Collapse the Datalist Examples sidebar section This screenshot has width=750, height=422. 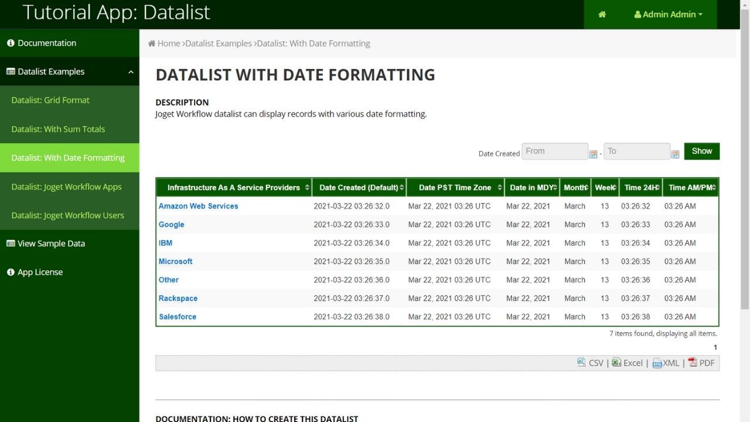(x=130, y=72)
